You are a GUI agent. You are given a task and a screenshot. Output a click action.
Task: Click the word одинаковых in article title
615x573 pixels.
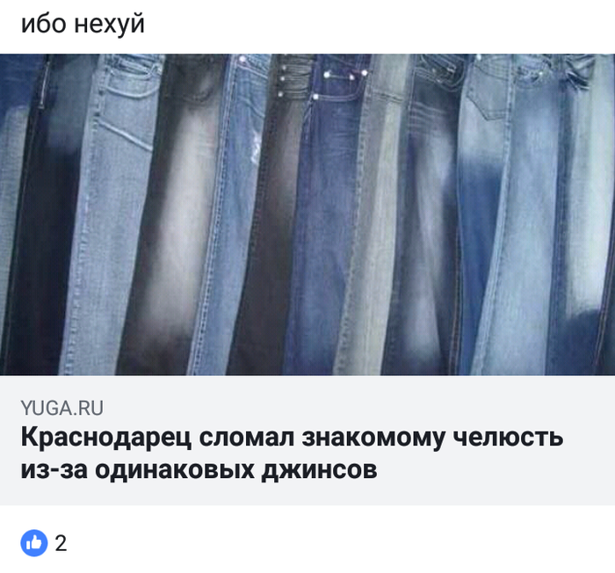tap(175, 470)
